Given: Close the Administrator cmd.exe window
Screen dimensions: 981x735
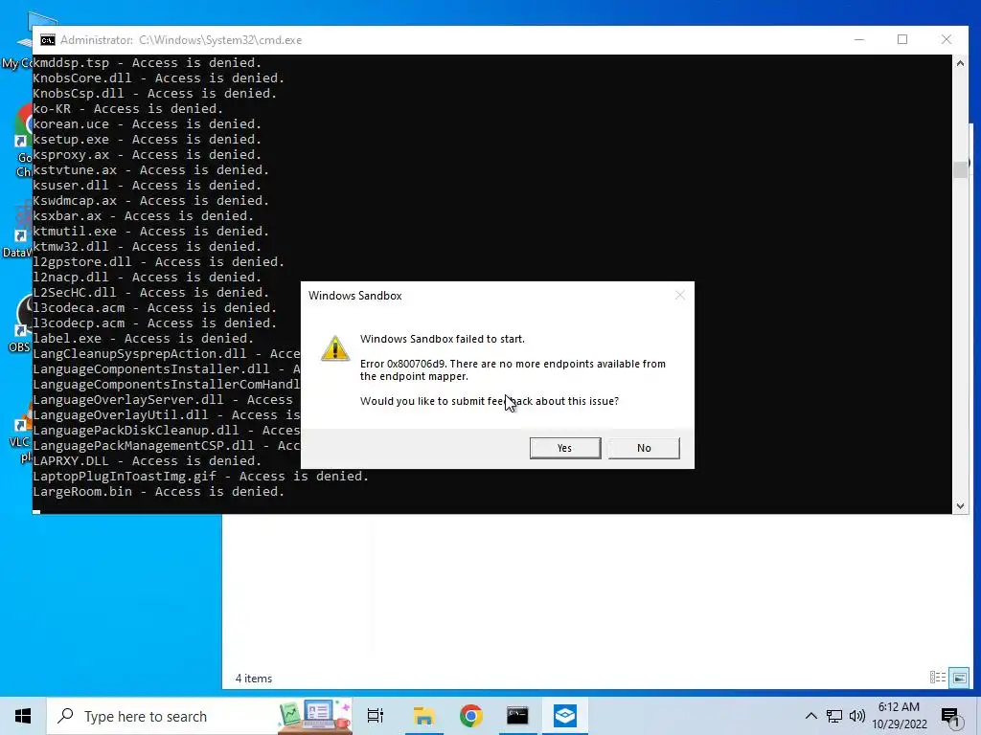Looking at the screenshot, I should pos(947,39).
